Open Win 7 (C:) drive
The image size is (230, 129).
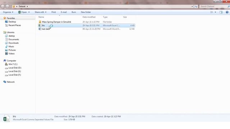click(13, 64)
